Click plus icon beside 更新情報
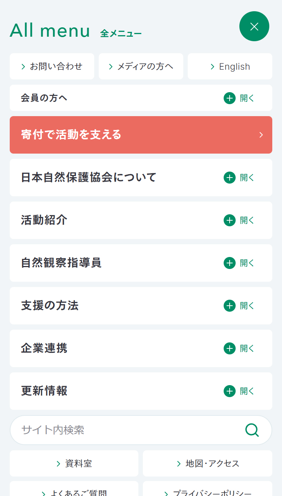Screen dimensions: 282x496 click(x=230, y=391)
